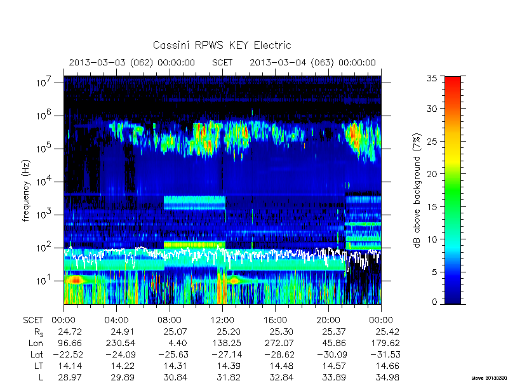This screenshot has width=508, height=381.
Task: Click the 30 tick label on the color bar
Action: [432, 109]
